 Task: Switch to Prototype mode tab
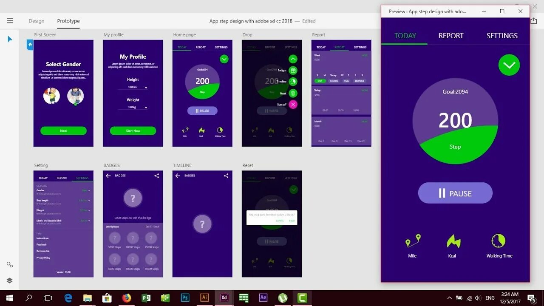pos(68,21)
